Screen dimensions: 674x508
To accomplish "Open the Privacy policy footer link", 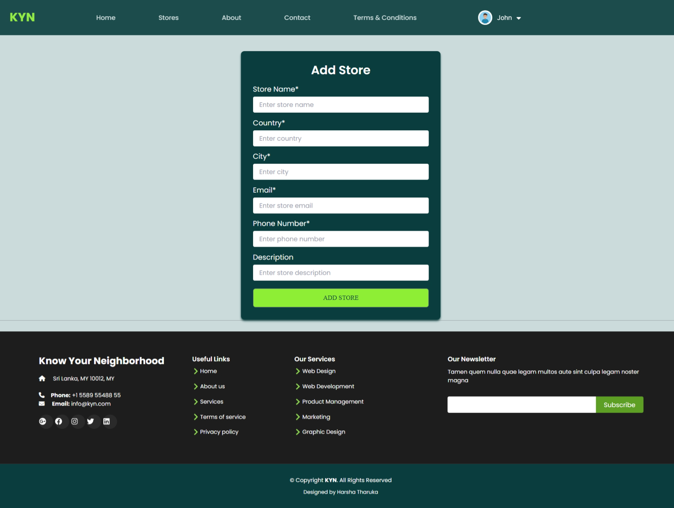I will pyautogui.click(x=219, y=432).
